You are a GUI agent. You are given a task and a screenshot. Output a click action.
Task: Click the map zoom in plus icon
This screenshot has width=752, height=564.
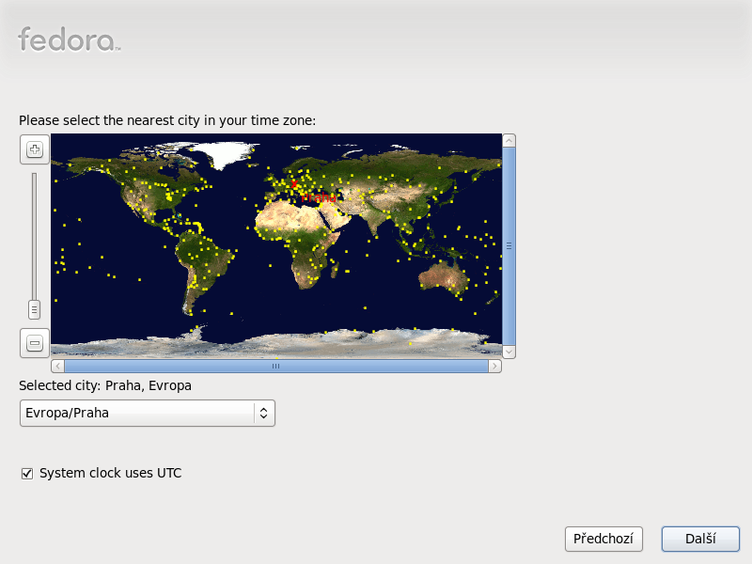pos(35,149)
